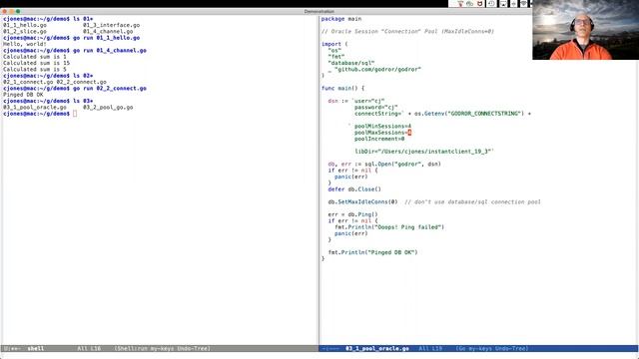Screen dimensions: 639x359
Task: Click the libDir instantclient_19_3 path line
Action: (424, 152)
